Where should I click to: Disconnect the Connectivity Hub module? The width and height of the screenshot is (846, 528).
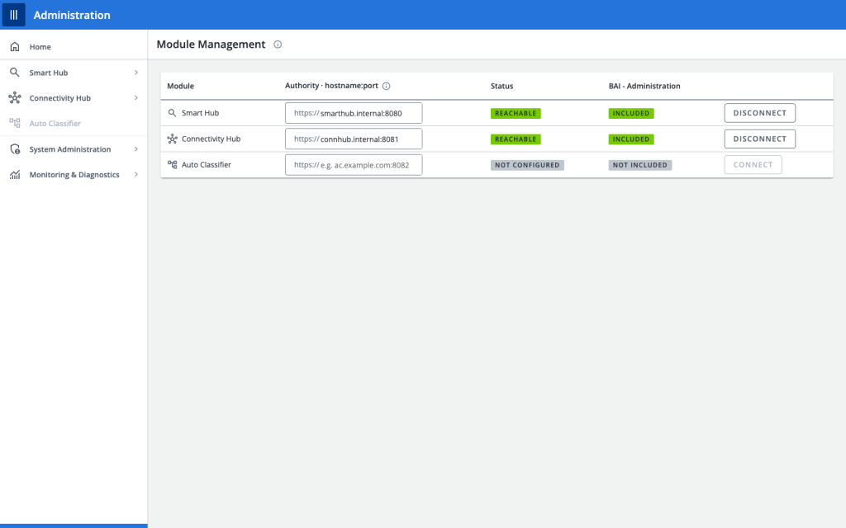(x=760, y=139)
